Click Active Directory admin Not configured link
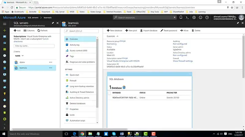 tap(180, 55)
